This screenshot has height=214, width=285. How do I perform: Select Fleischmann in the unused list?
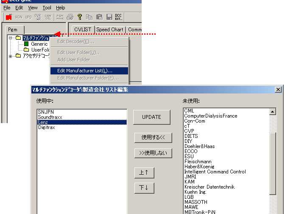coord(198,162)
